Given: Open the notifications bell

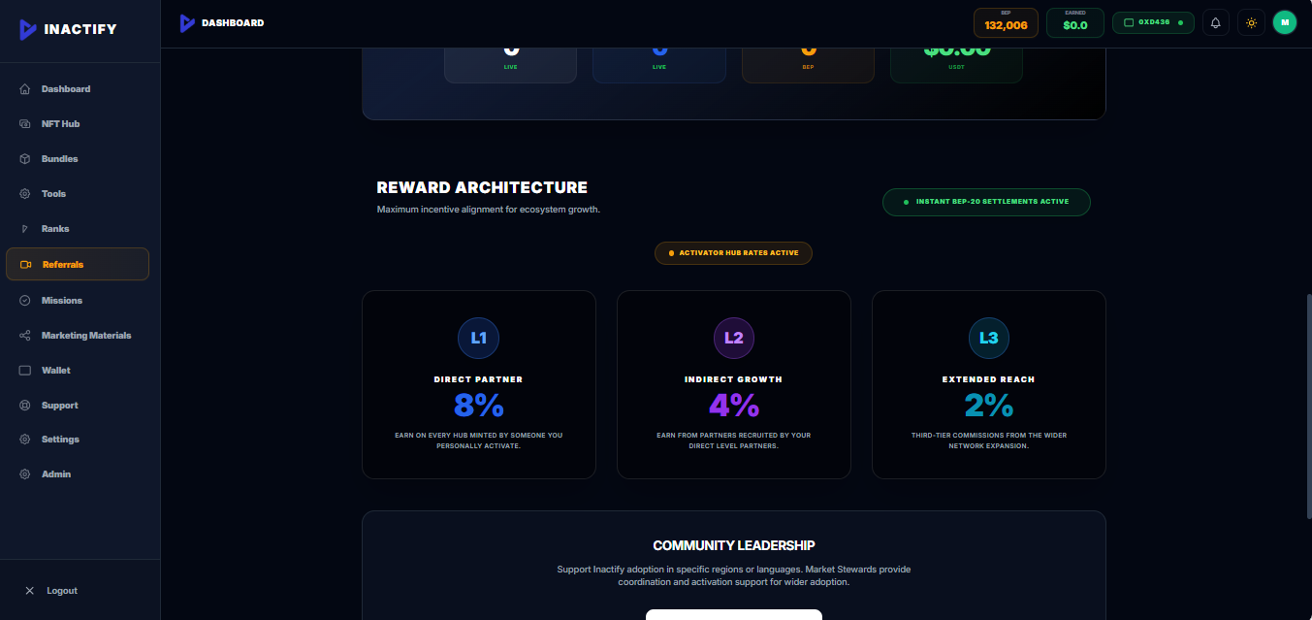Looking at the screenshot, I should 1215,21.
